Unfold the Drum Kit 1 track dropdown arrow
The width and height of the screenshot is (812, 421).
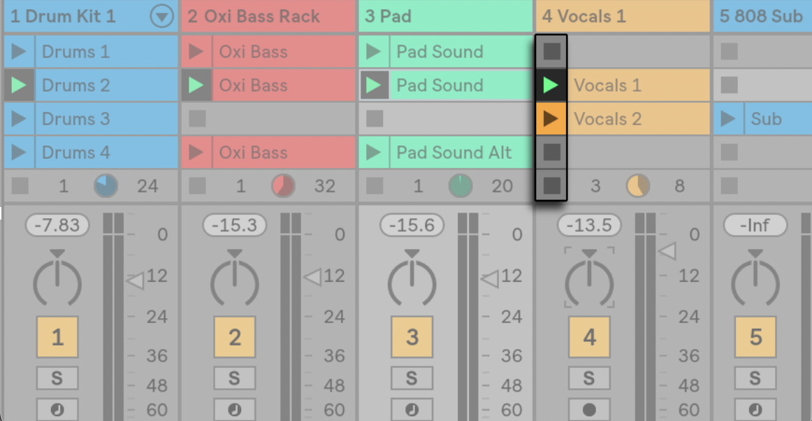pyautogui.click(x=162, y=16)
